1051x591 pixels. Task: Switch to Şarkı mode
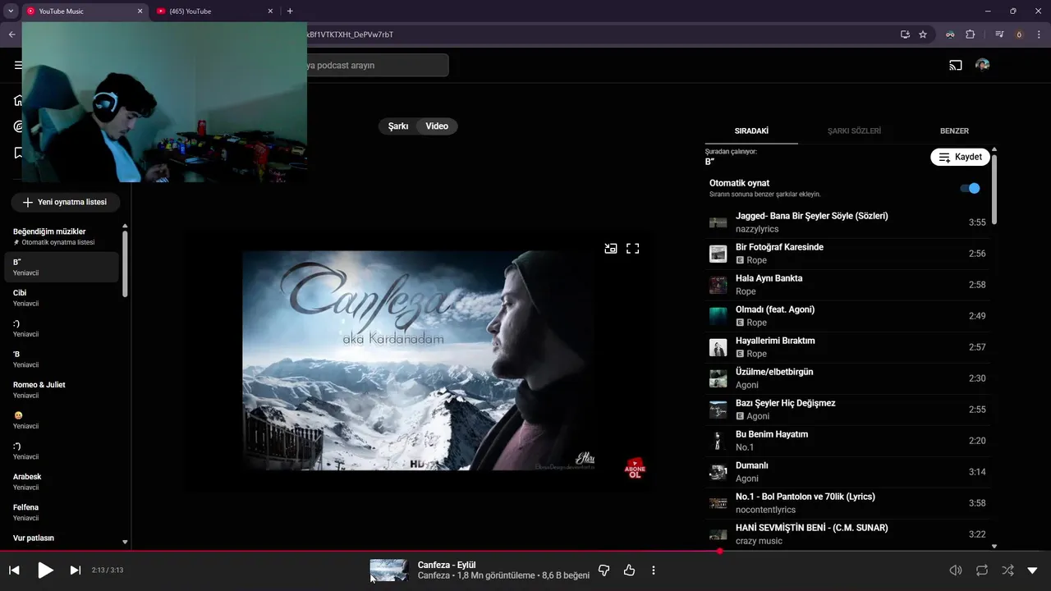pos(398,126)
